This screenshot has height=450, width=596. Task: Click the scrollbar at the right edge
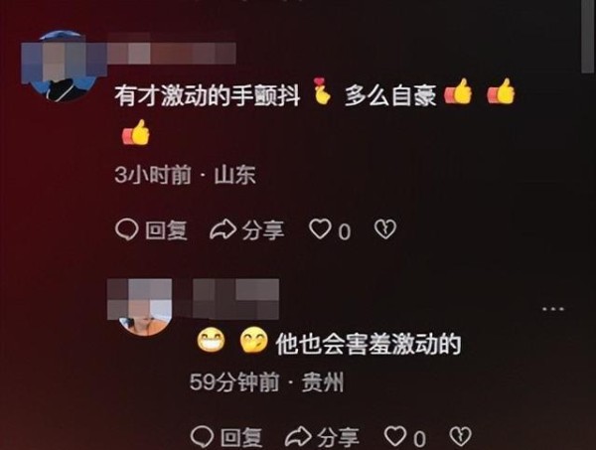588,36
